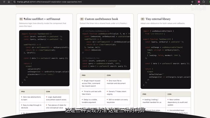This screenshot has height=118, width=210.
Task: Open site information icon beside the URL
Action: point(14,2)
